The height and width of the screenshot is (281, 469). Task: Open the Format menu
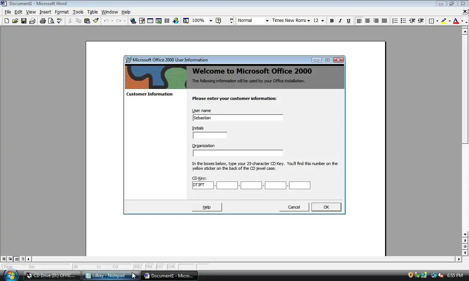pos(62,12)
